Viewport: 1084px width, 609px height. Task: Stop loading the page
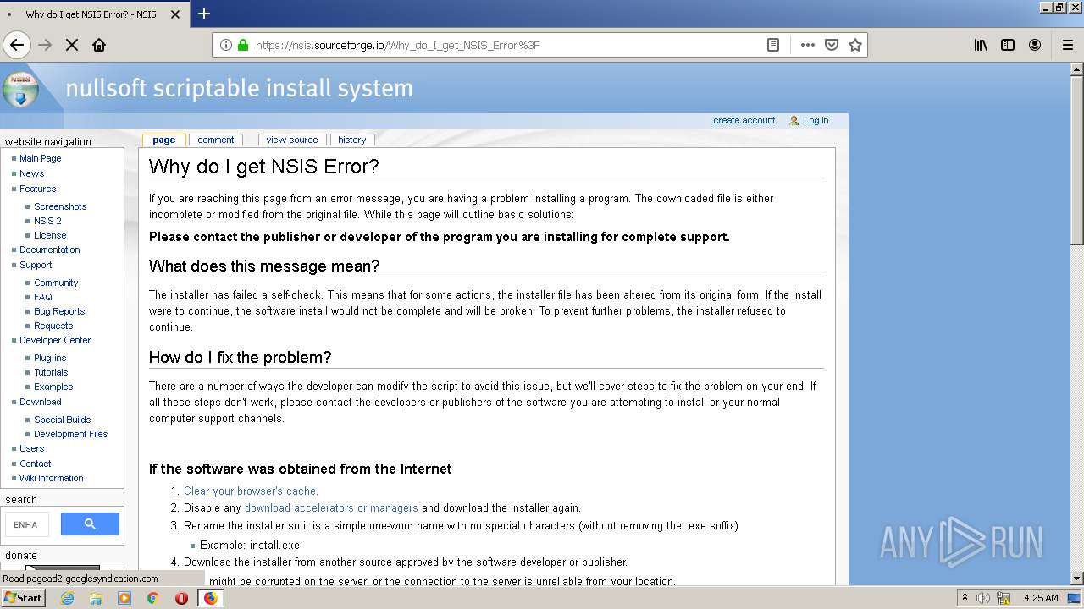tap(72, 45)
